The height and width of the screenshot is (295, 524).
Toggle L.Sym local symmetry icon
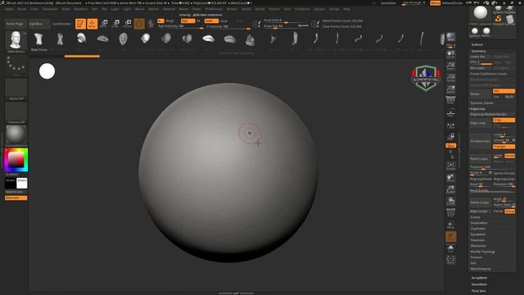(451, 125)
